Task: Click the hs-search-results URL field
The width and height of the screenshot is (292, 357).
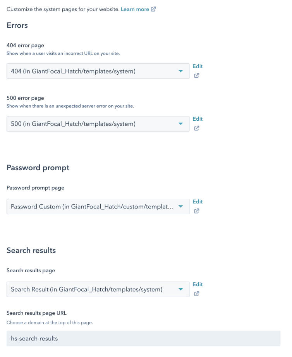Action: (143, 338)
